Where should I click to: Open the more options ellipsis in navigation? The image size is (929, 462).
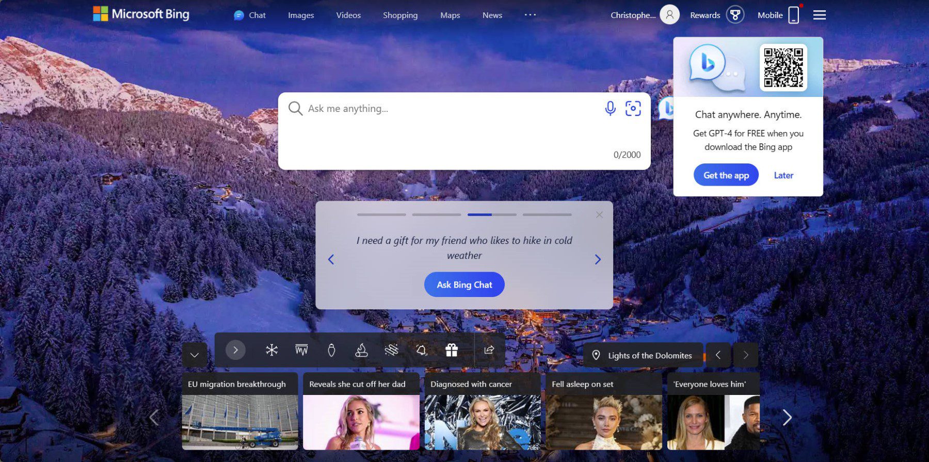click(530, 15)
